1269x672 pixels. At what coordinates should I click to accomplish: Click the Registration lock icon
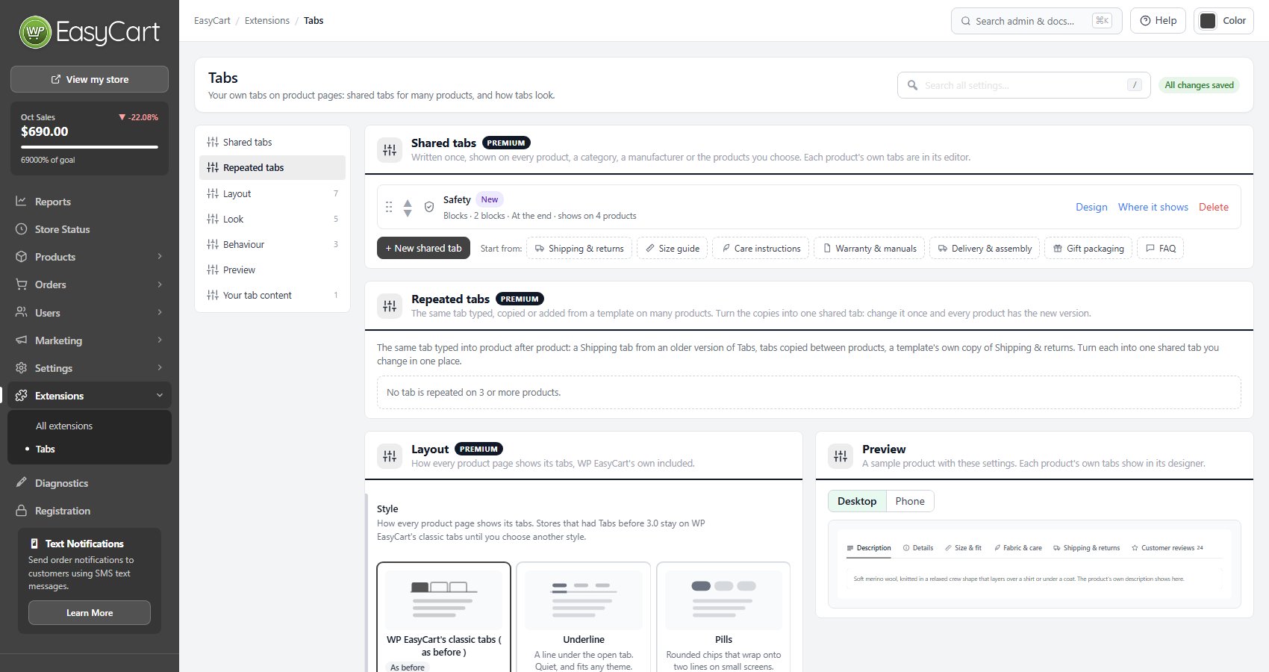coord(21,510)
